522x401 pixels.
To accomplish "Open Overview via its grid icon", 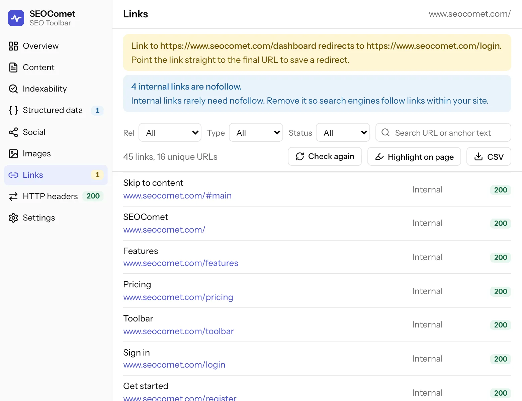I will [13, 46].
